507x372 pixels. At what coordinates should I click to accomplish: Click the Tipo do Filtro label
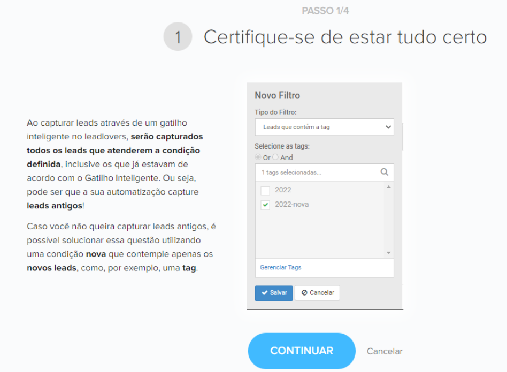point(275,112)
